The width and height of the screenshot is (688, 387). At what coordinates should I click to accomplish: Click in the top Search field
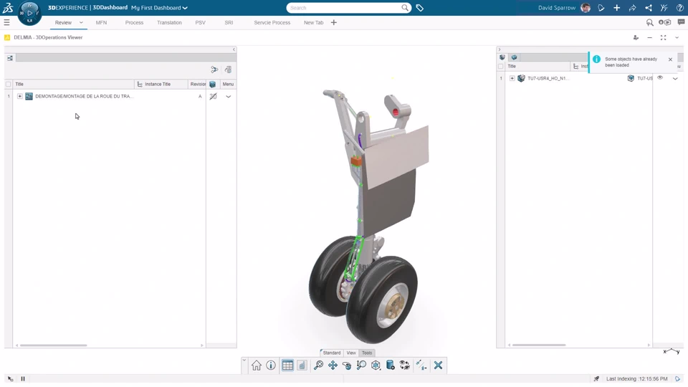point(344,8)
